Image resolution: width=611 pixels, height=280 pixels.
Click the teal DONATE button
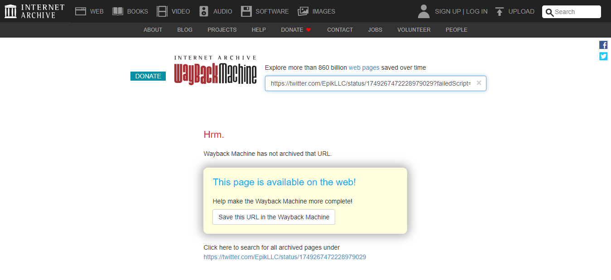pos(148,76)
